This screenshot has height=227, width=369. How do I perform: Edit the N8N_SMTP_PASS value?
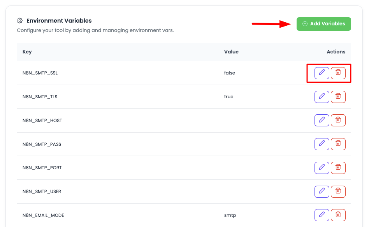click(x=322, y=144)
